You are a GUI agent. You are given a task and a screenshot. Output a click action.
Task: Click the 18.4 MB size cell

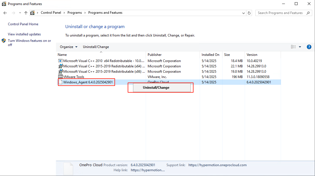[x=237, y=61]
